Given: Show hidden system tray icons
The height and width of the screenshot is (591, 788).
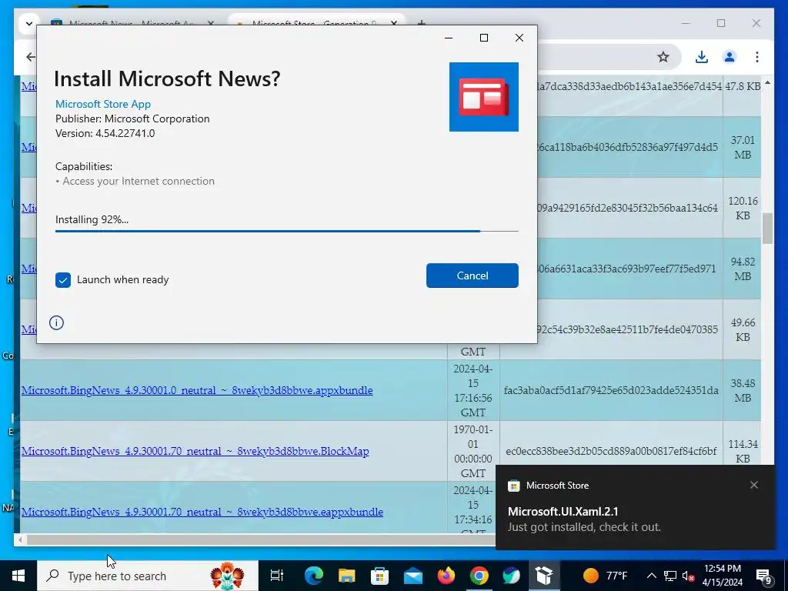Looking at the screenshot, I should [x=651, y=576].
